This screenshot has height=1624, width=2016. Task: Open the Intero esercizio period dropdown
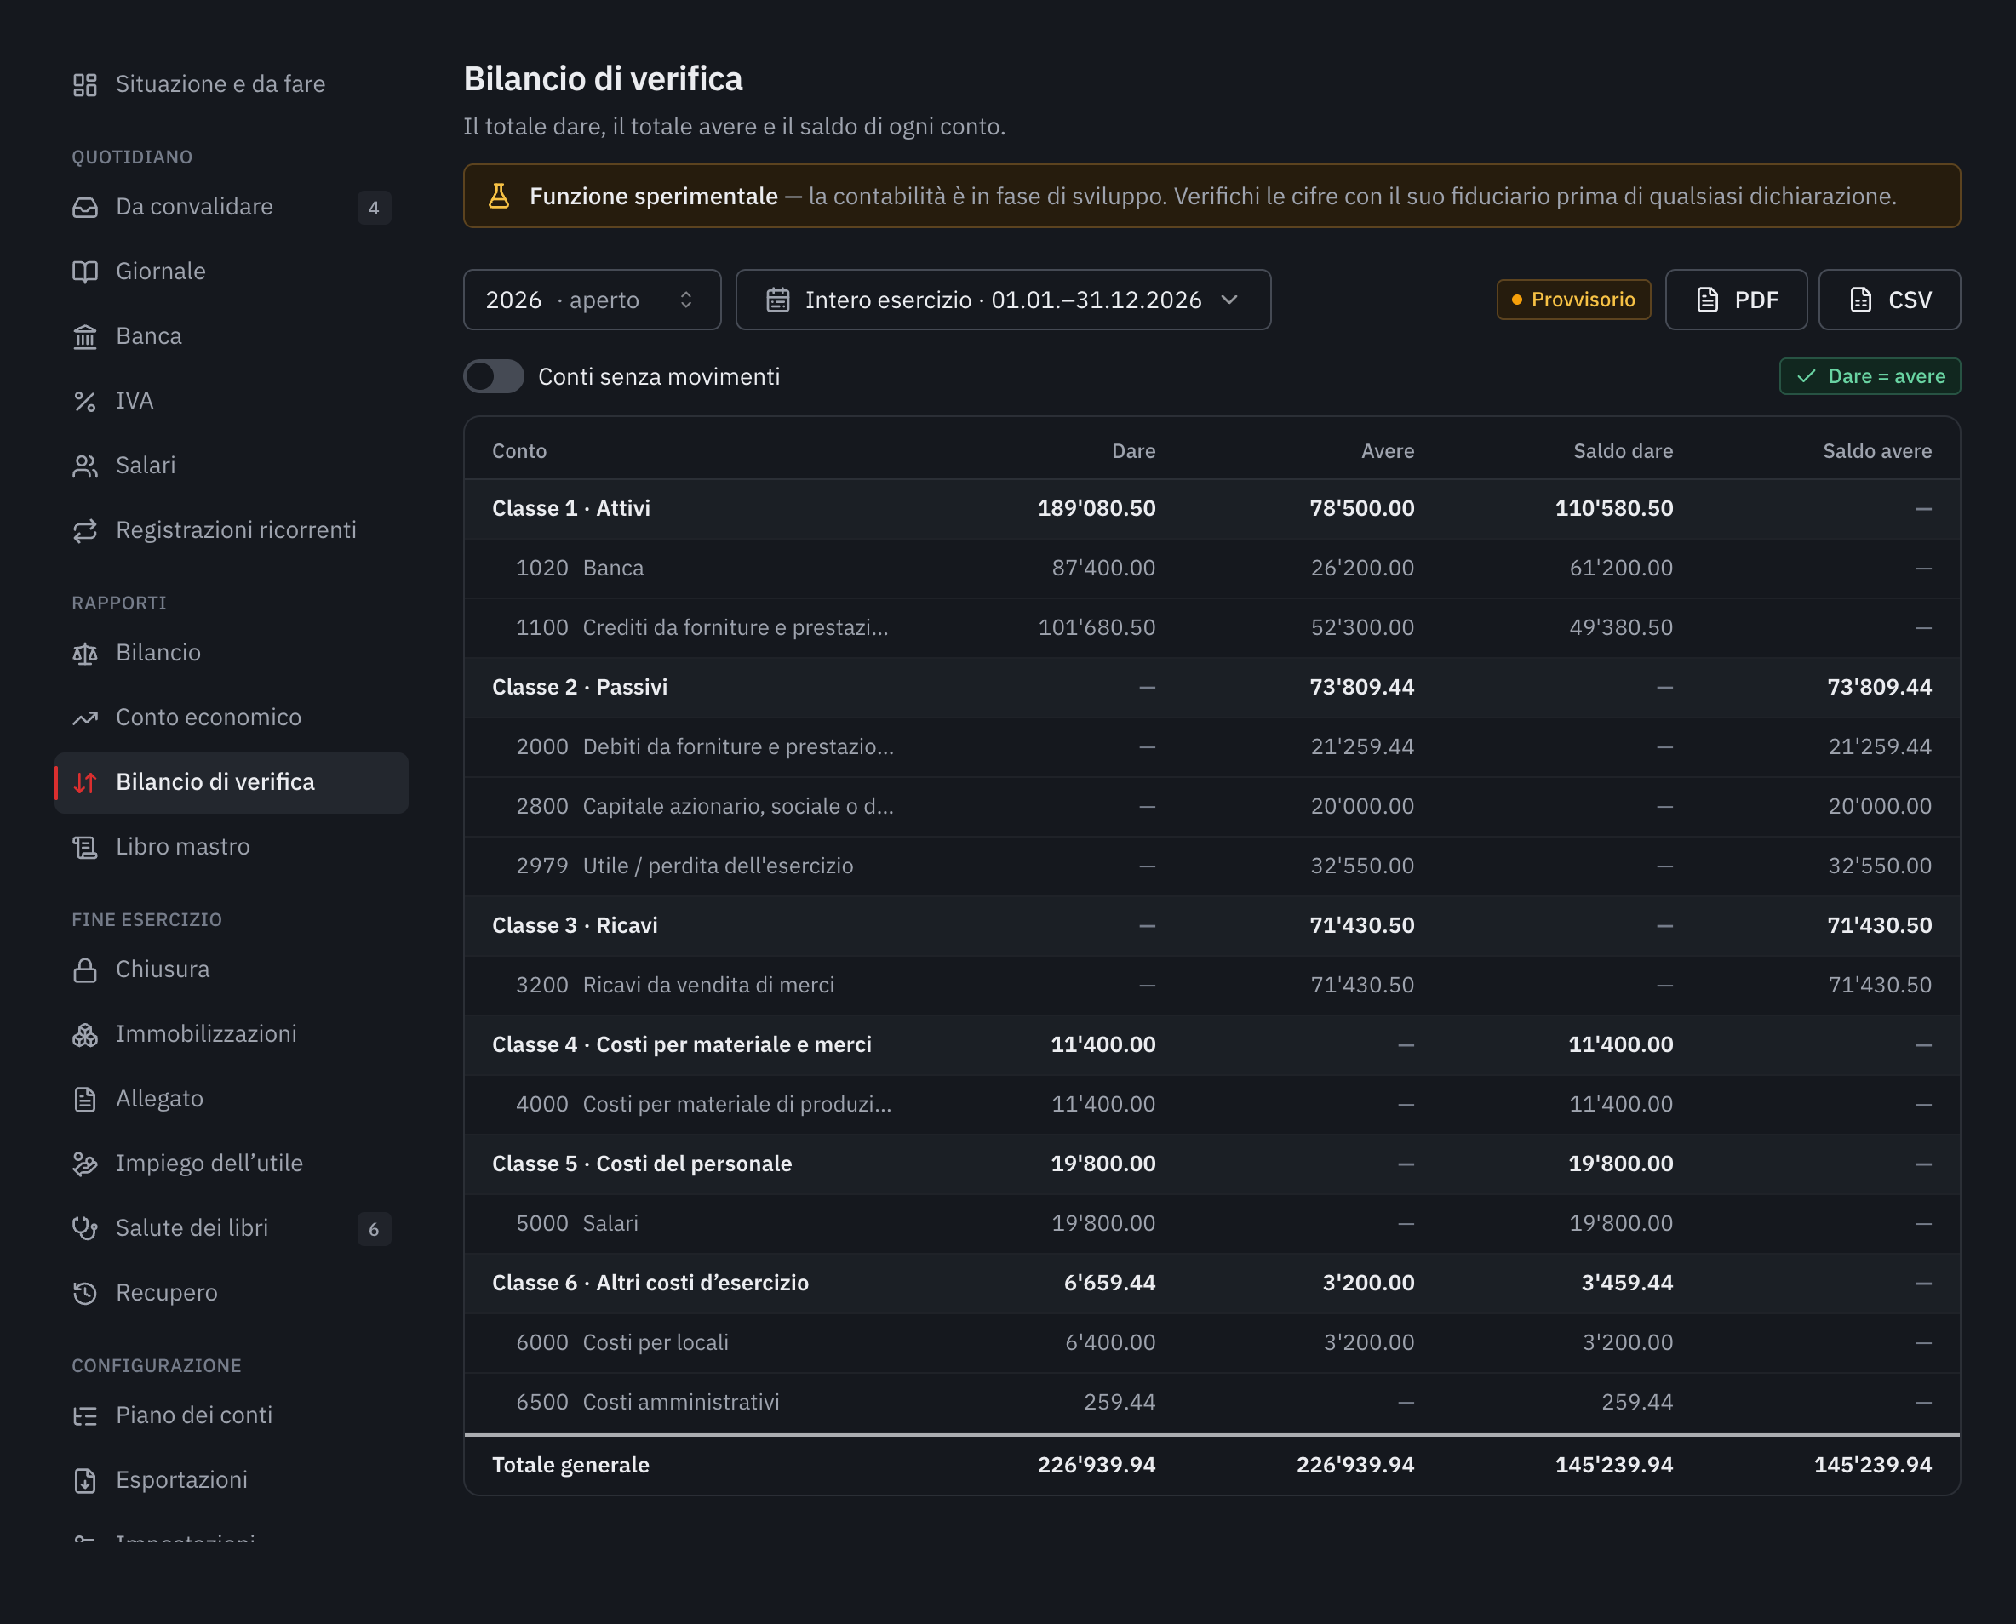tap(1003, 300)
